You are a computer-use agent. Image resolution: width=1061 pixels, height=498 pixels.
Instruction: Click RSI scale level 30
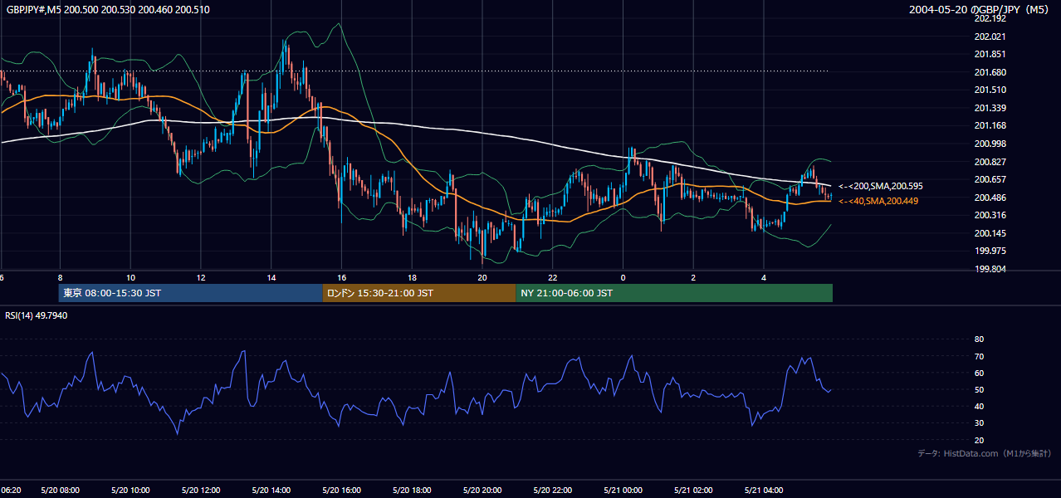pos(979,423)
